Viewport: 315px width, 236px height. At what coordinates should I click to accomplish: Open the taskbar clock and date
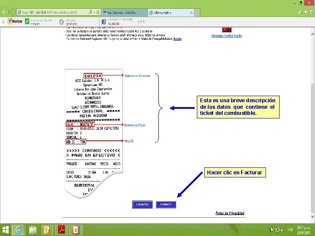pyautogui.click(x=304, y=230)
